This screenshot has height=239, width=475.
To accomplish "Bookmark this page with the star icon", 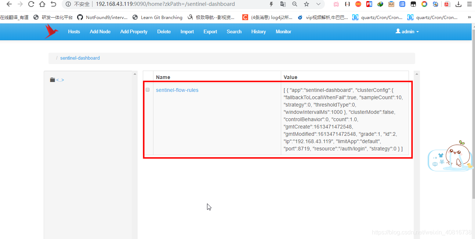I will point(307,4).
